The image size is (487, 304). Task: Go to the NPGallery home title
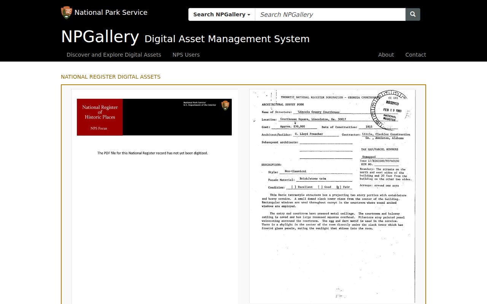click(x=100, y=37)
